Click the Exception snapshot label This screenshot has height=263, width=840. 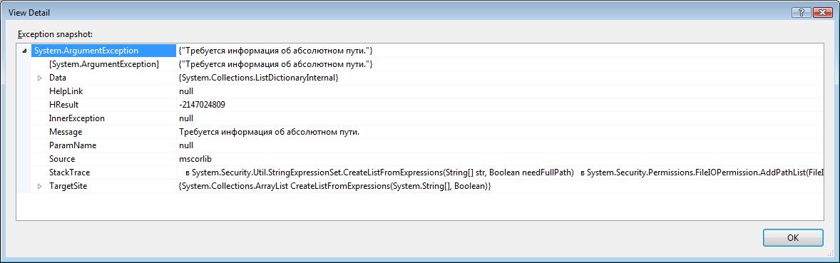pyautogui.click(x=55, y=34)
